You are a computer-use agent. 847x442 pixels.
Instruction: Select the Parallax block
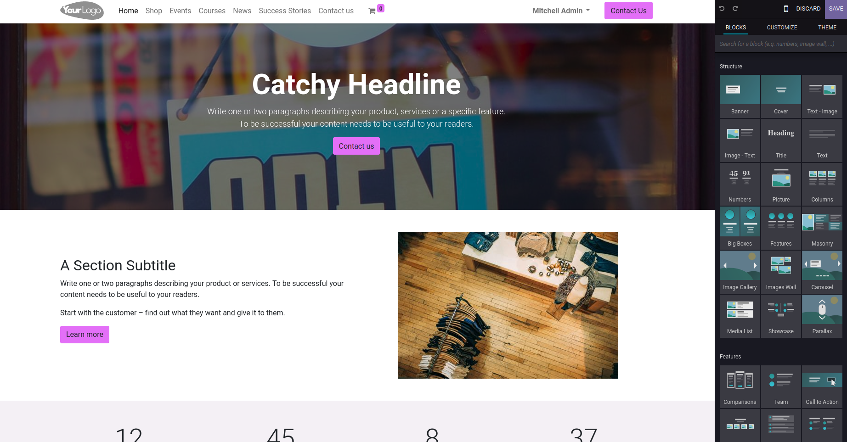click(x=822, y=316)
